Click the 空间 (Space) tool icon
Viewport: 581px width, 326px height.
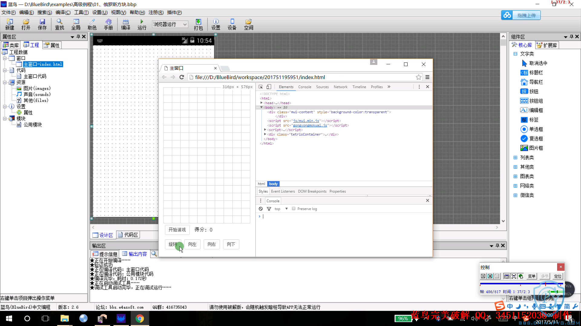point(248,22)
